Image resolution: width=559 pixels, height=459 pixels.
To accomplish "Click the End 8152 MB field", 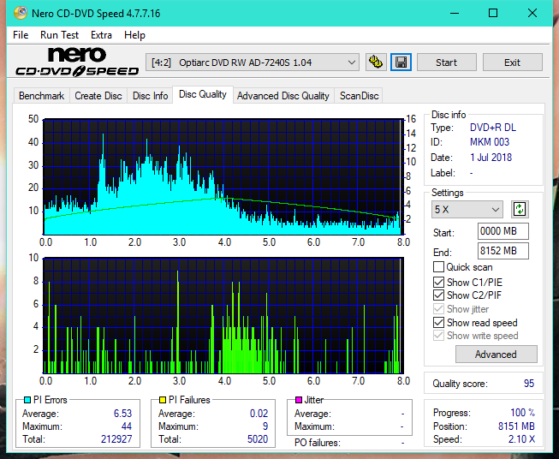I will 503,251.
